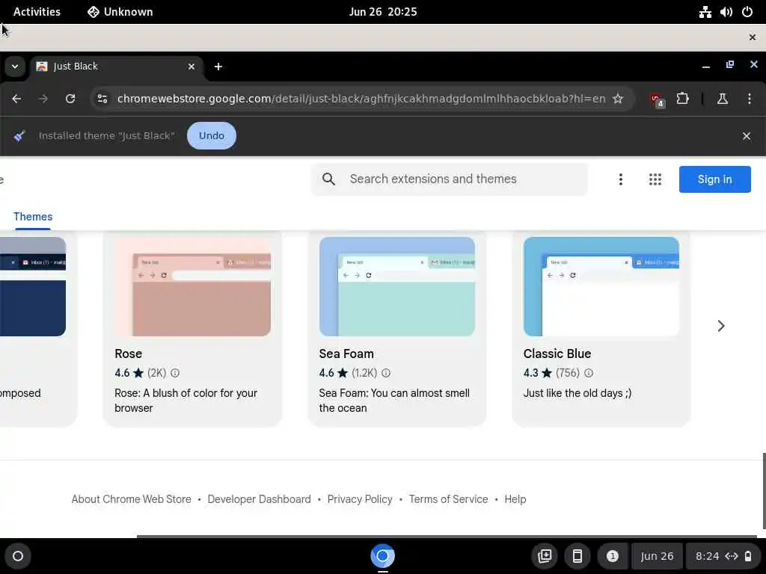Open the Jun 26 calendar in shelf
This screenshot has width=766, height=574.
(x=657, y=556)
